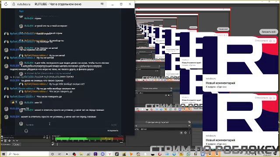Open WhatsApp from the taskbar
The width and height of the screenshot is (280, 157).
(x=188, y=154)
